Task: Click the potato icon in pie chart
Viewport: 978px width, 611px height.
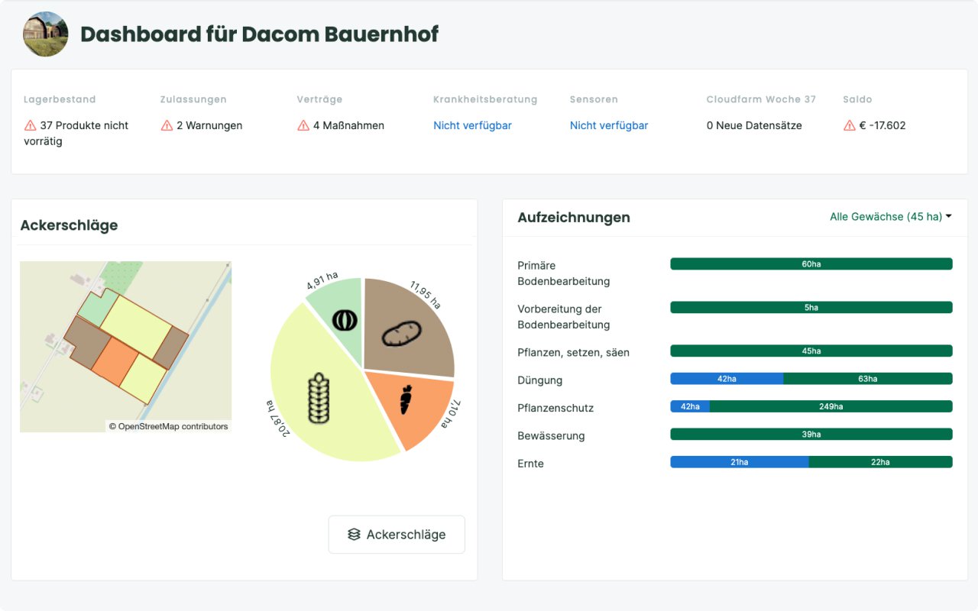Action: (x=402, y=334)
